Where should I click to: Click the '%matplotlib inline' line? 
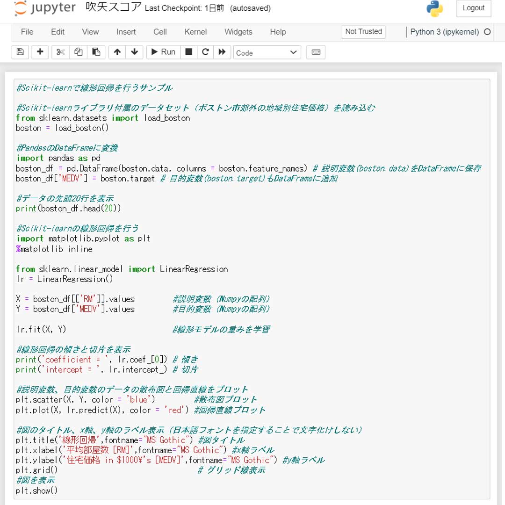[x=54, y=249]
